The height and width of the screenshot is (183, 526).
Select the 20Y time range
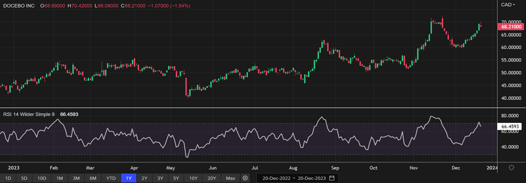[212, 178]
